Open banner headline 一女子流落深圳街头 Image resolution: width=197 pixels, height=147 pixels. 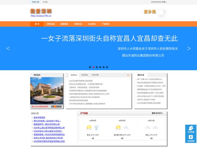coord(109,38)
